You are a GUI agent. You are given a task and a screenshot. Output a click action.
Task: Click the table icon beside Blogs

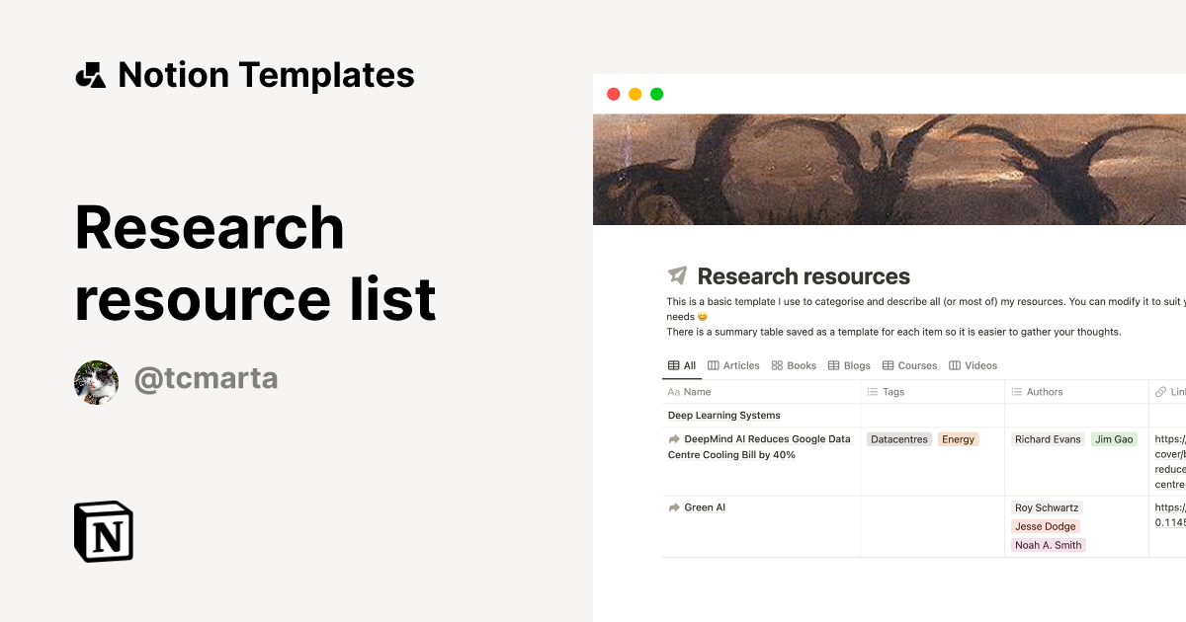coord(836,365)
